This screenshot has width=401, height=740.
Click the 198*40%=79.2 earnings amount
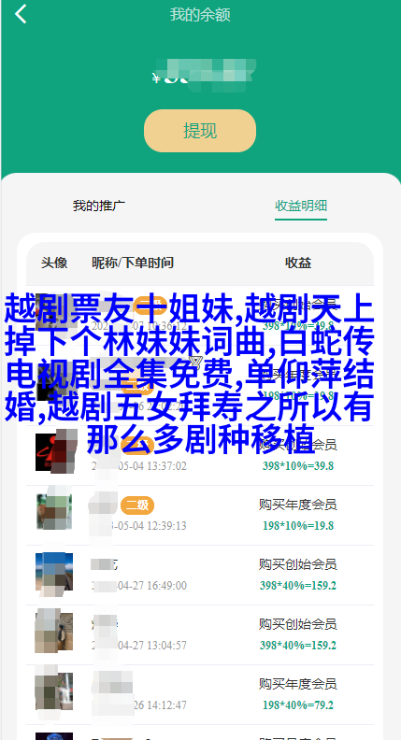[x=298, y=705]
